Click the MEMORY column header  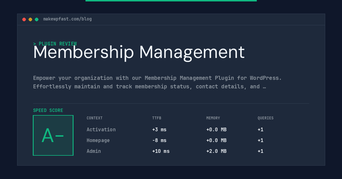pyautogui.click(x=213, y=118)
